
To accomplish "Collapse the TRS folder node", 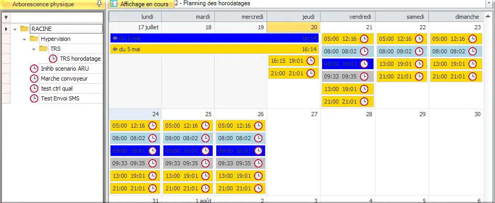I will [34, 49].
